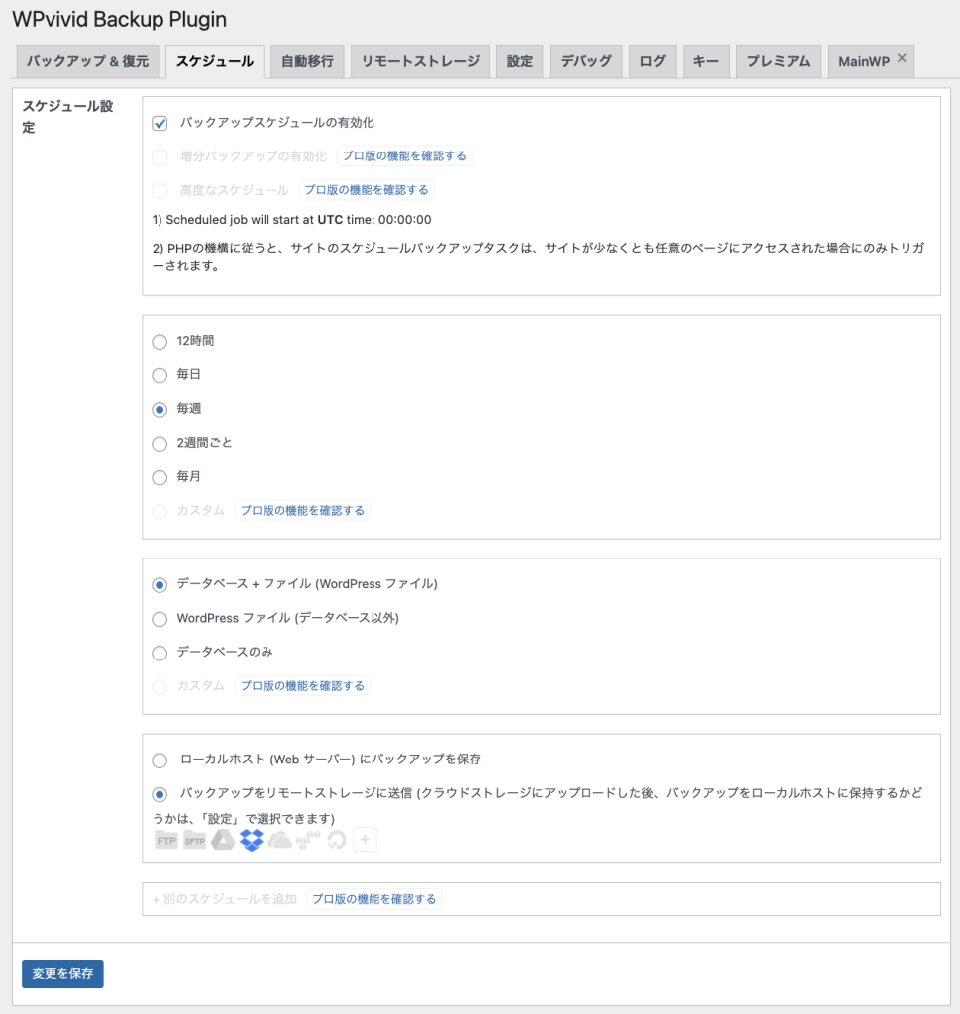Select the 12時間 schedule interval
Viewport: 960px width, 1014px height.
pos(159,341)
